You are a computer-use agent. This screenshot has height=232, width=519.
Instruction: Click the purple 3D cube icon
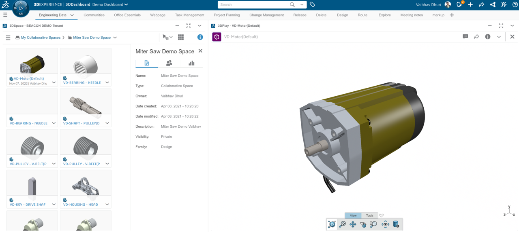(217, 37)
